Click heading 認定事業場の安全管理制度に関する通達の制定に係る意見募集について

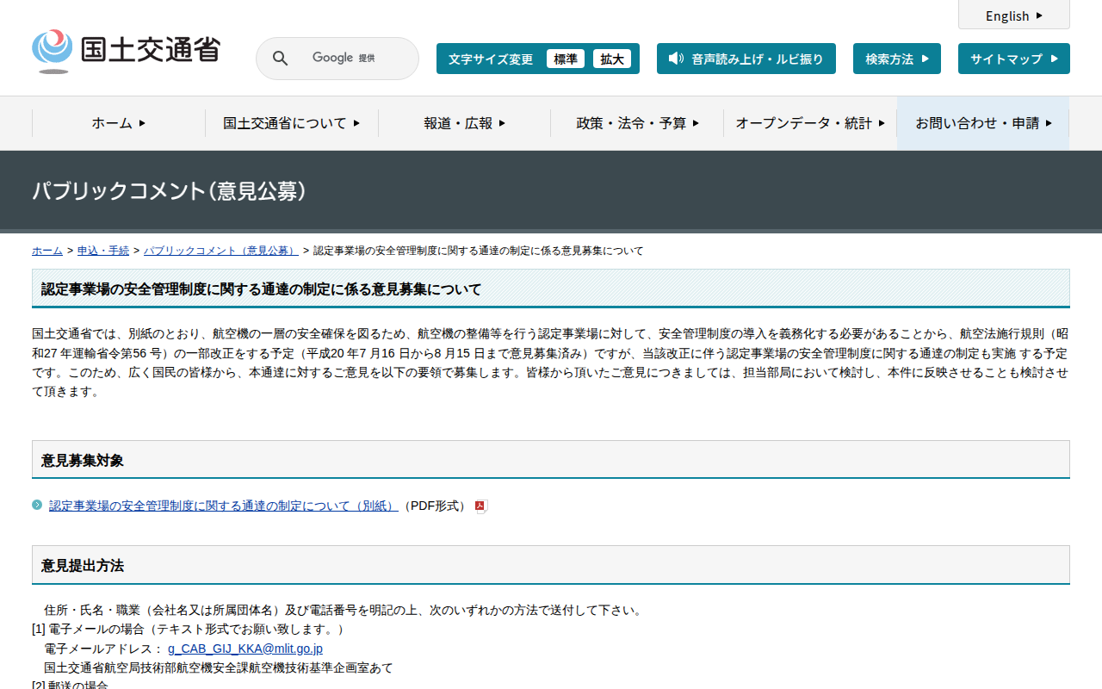point(551,289)
